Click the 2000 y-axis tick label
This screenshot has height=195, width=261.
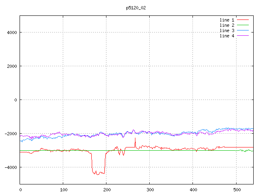click(x=11, y=66)
